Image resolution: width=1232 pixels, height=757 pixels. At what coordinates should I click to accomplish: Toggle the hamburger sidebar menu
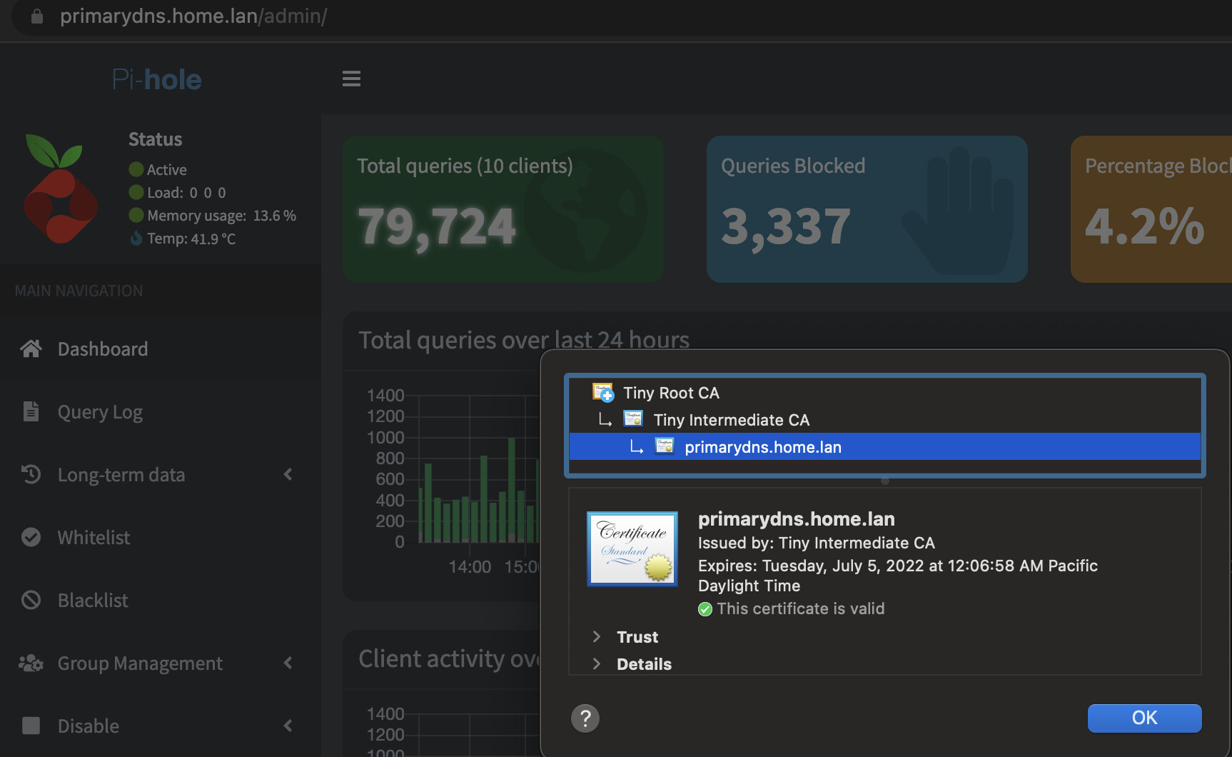click(351, 79)
